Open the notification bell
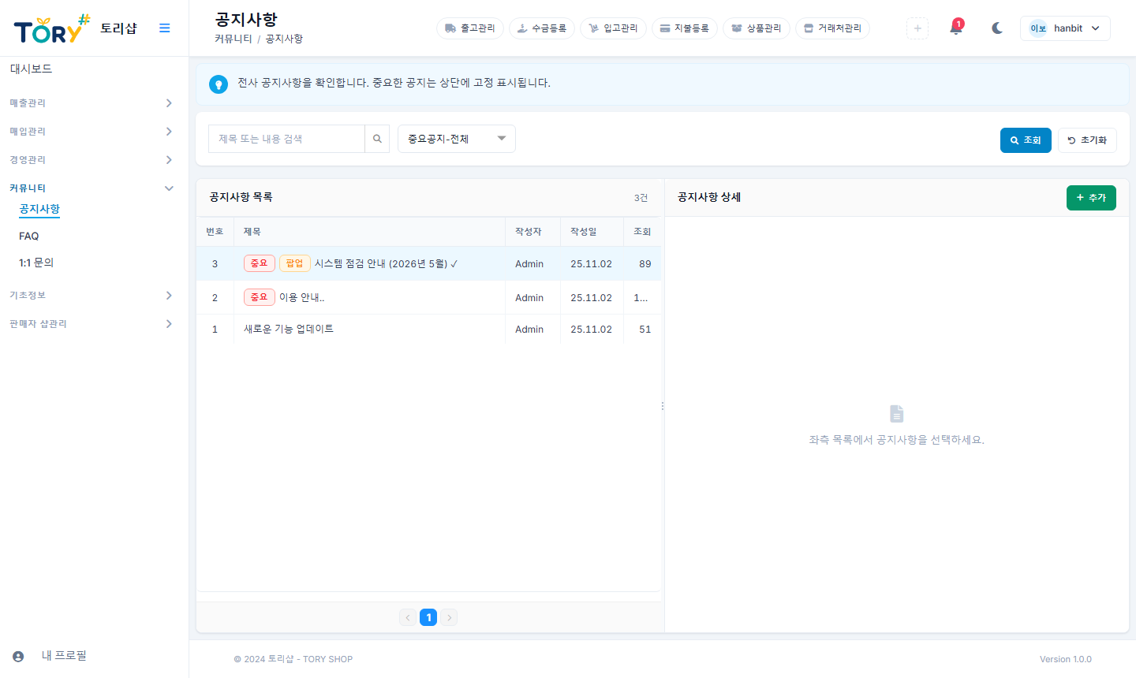Viewport: 1136px width, 678px height. coord(956,28)
